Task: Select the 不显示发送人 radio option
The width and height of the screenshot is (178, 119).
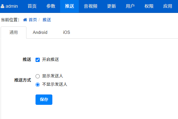Action: click(37, 85)
